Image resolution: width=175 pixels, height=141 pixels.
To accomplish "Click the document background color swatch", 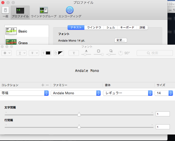I will (x=59, y=53).
